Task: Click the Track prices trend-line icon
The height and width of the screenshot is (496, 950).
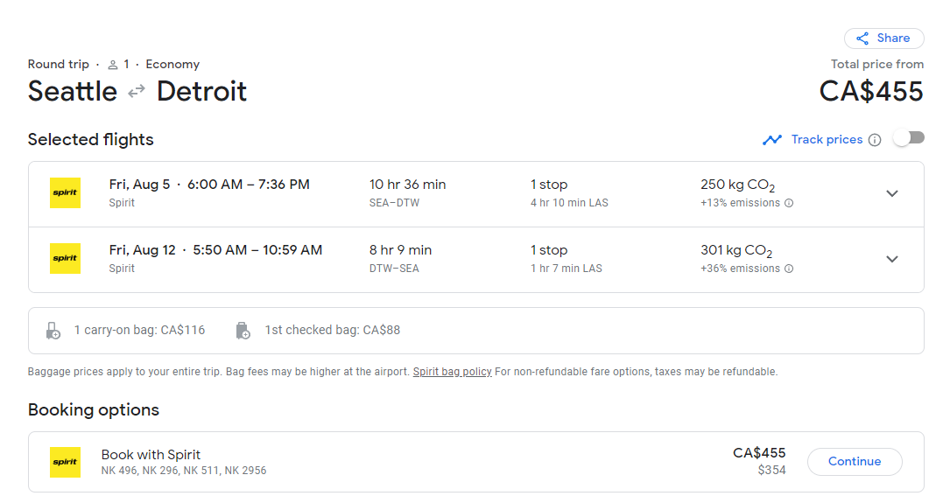Action: [x=771, y=140]
